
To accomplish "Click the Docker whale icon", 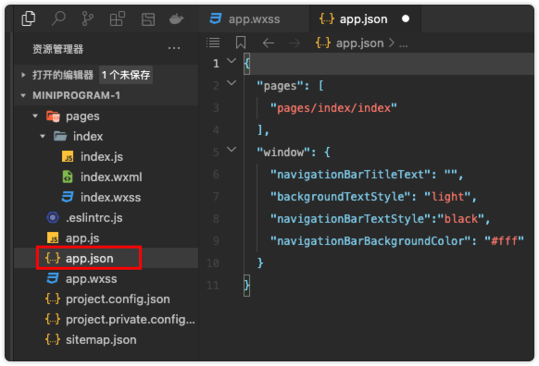I will [x=176, y=18].
